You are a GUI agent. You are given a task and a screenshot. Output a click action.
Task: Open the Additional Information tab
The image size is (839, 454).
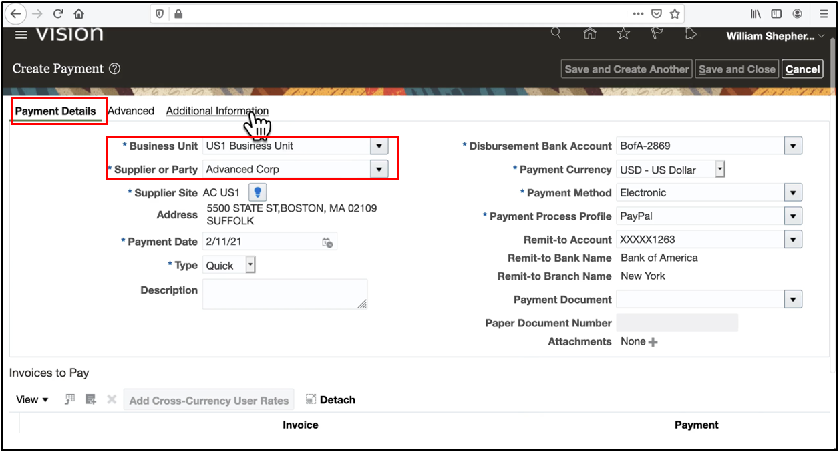pos(217,111)
